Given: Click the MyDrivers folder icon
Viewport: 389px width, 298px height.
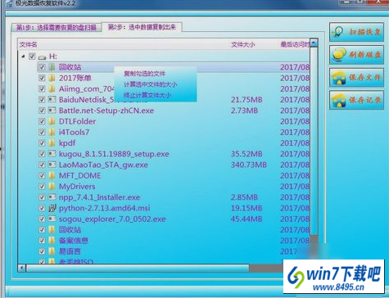Looking at the screenshot, I should pyautogui.click(x=52, y=187).
